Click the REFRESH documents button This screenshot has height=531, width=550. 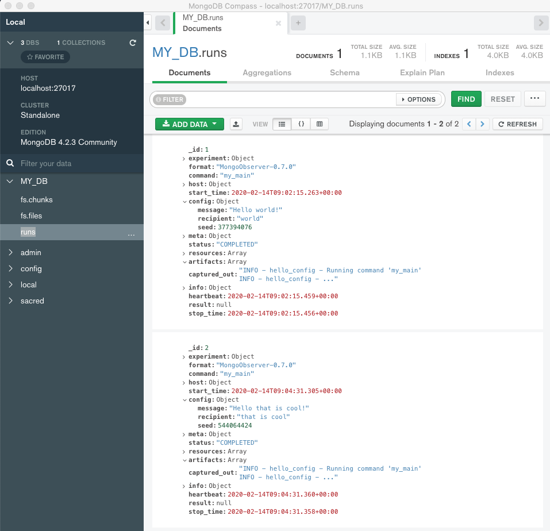pos(518,124)
